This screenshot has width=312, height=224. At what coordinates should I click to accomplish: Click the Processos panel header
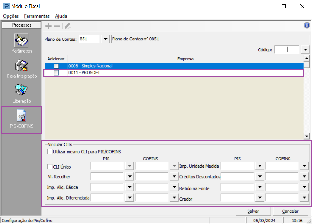[22, 25]
